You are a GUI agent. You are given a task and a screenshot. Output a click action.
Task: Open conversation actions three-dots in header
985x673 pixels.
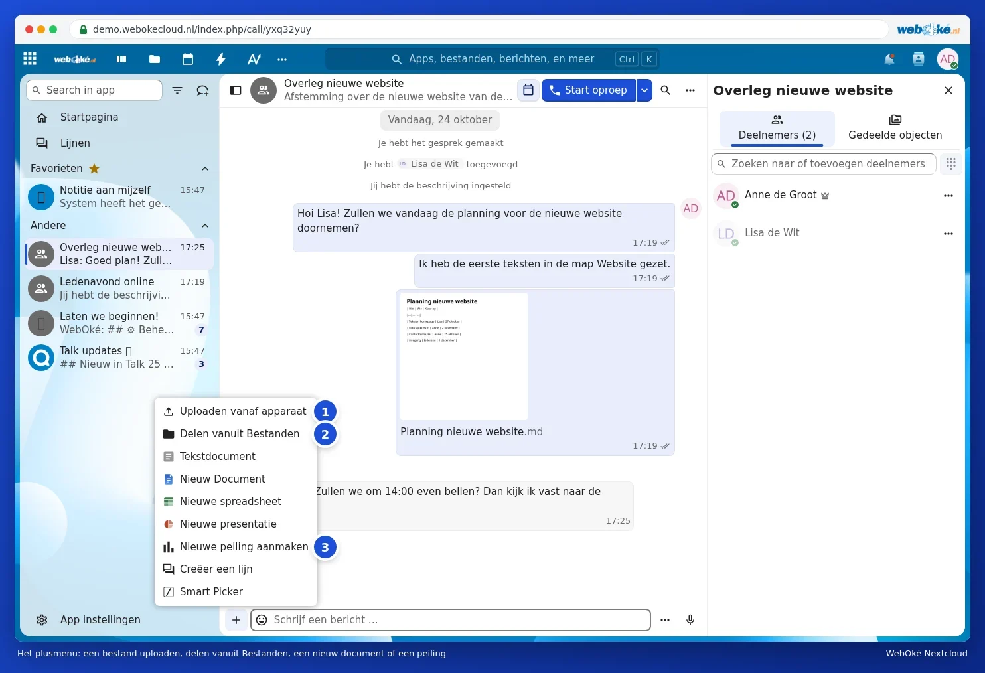point(690,90)
